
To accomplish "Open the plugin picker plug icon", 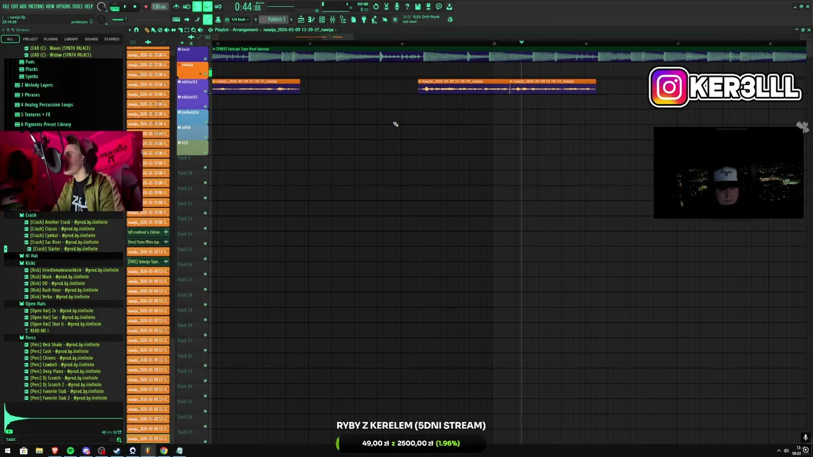I will point(364,20).
